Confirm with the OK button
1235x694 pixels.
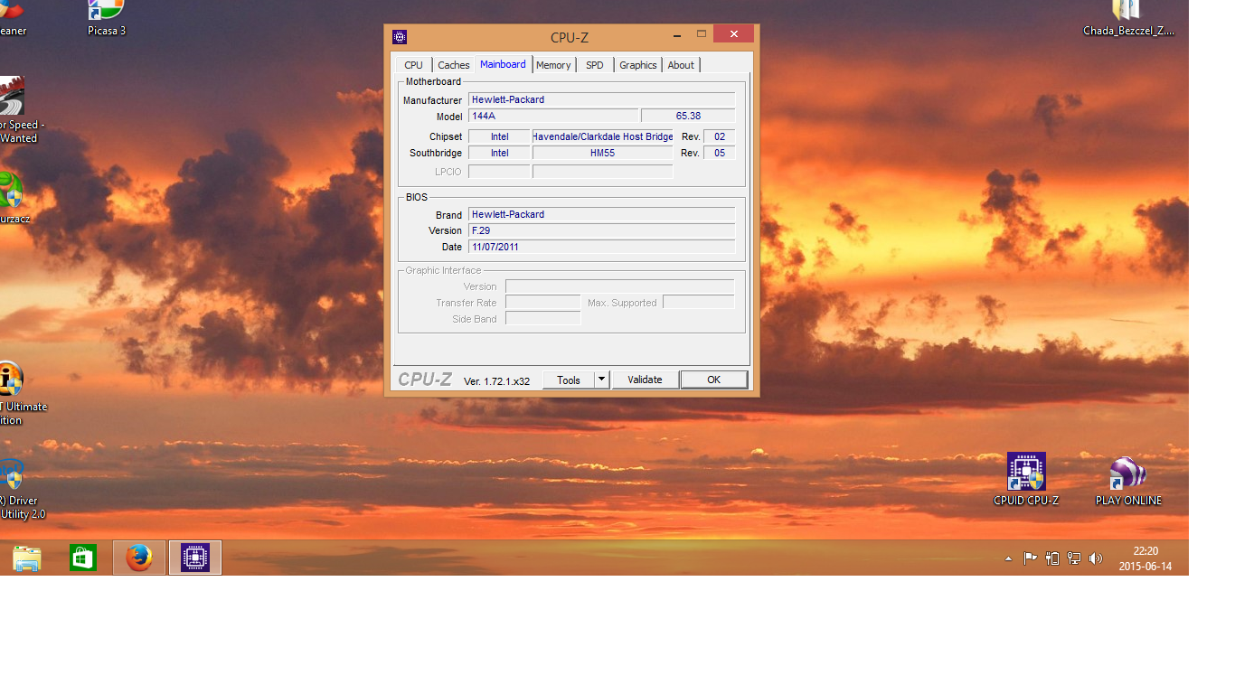pyautogui.click(x=714, y=380)
